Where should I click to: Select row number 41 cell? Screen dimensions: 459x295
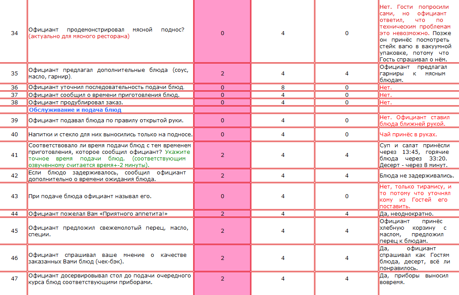14,155
